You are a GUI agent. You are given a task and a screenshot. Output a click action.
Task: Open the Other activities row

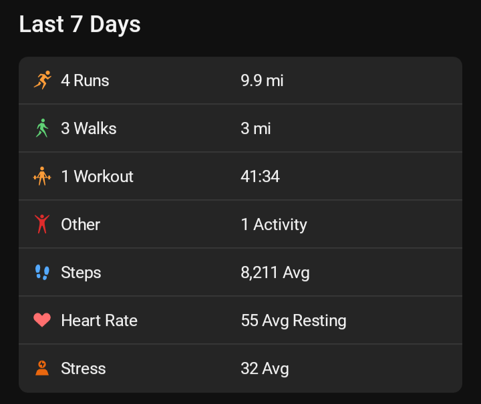click(x=81, y=225)
